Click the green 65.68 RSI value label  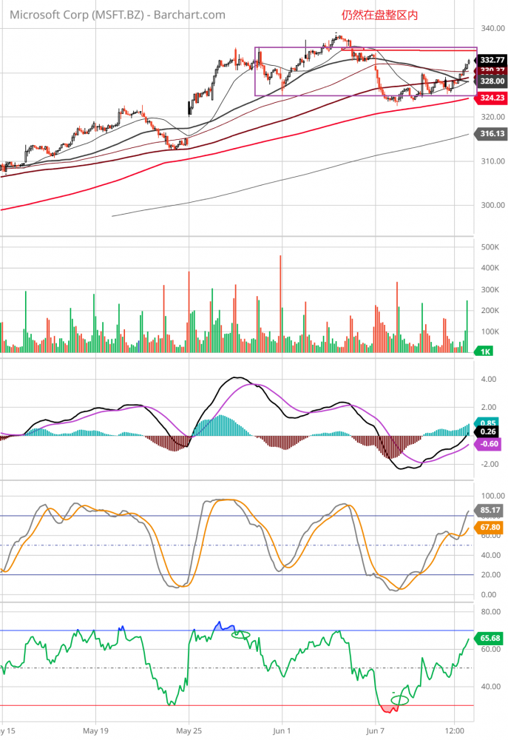click(492, 637)
